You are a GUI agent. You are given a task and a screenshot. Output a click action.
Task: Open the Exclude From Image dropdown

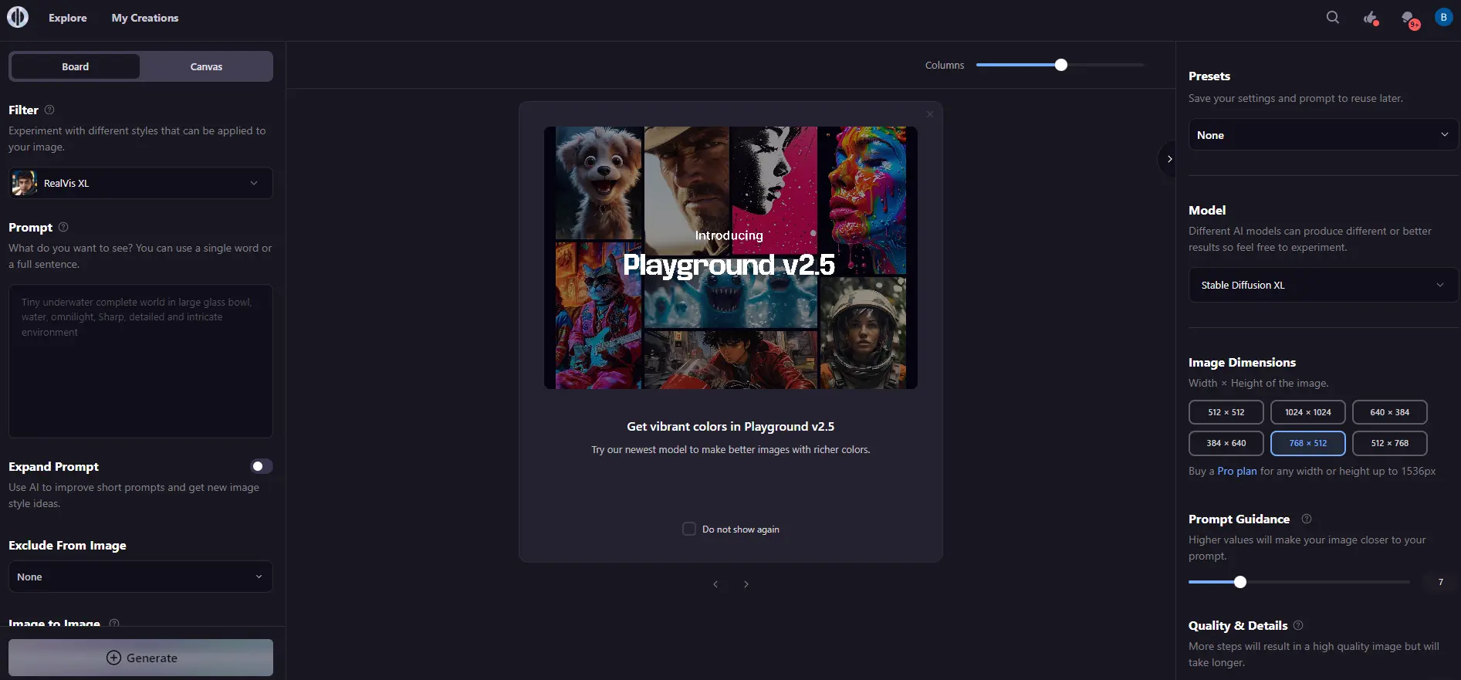point(140,577)
